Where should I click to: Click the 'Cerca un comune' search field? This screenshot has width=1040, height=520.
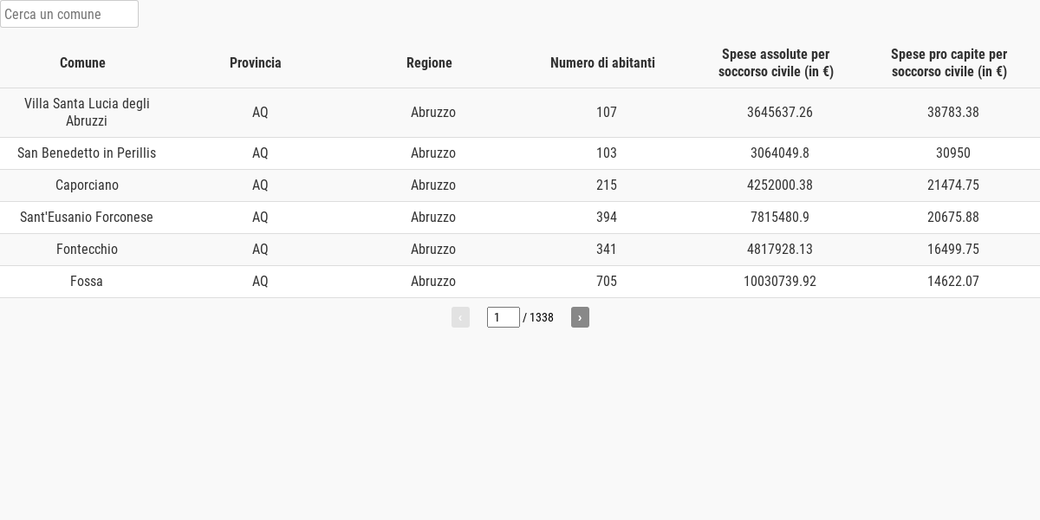69,14
